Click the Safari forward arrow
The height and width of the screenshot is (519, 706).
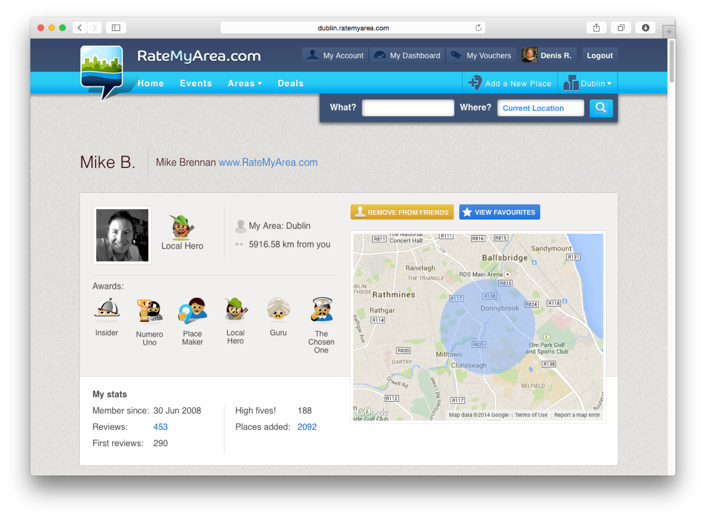94,28
